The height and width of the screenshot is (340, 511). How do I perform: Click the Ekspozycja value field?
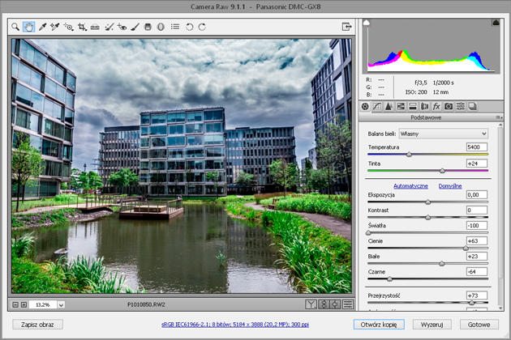[476, 194]
